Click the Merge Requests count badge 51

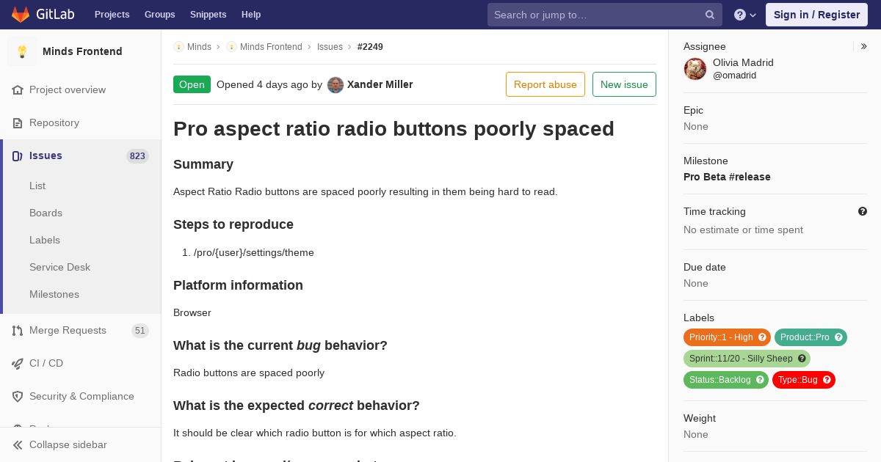coord(140,331)
